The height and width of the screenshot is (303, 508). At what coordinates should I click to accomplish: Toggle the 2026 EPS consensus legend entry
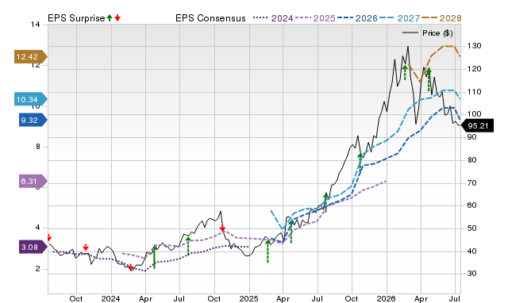tap(357, 18)
